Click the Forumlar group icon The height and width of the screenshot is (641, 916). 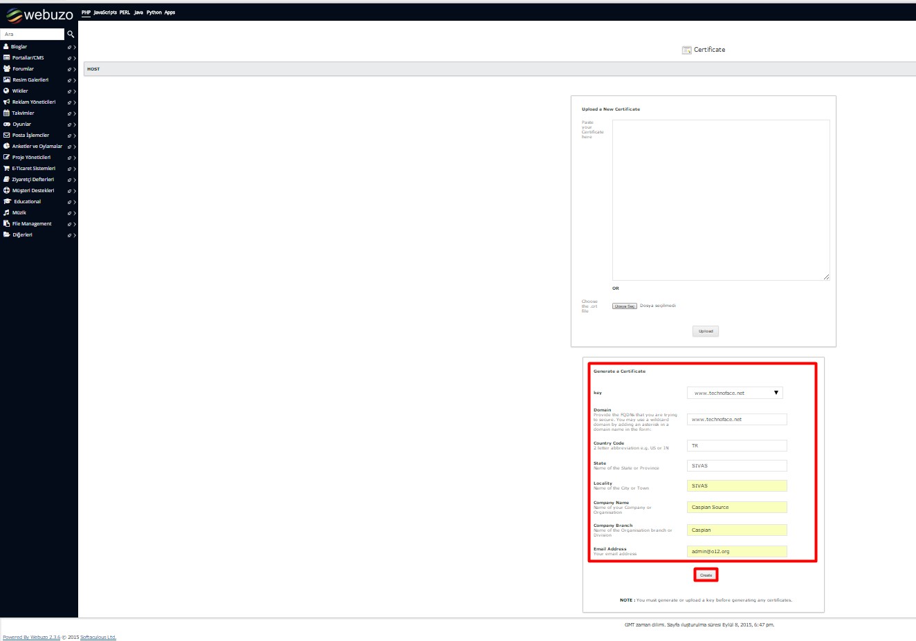pyautogui.click(x=7, y=68)
